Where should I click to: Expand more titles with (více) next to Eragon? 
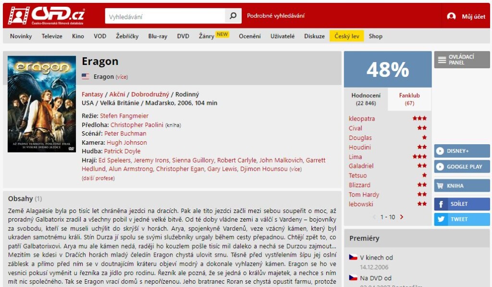(x=122, y=77)
